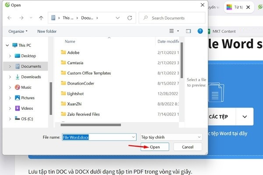Click the Adobe date 2/17/2023

point(168,52)
